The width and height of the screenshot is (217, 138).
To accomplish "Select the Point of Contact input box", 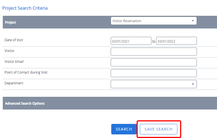I will pyautogui.click(x=154, y=73).
